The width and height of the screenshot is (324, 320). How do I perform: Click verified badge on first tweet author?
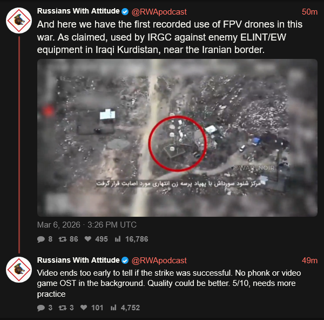point(125,11)
